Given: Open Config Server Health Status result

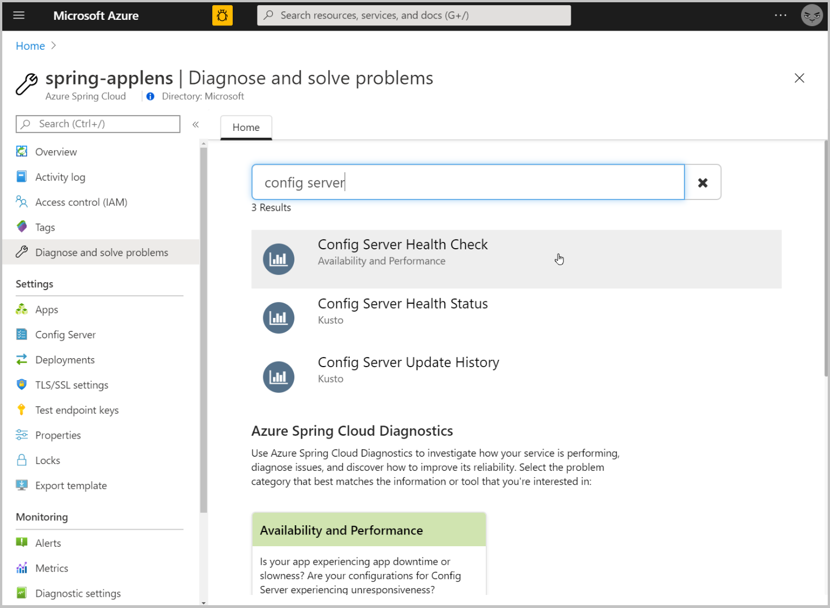Looking at the screenshot, I should 516,318.
